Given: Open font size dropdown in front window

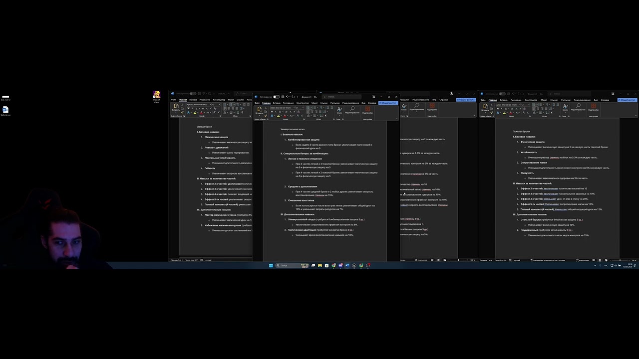Looking at the screenshot, I should [x=303, y=108].
